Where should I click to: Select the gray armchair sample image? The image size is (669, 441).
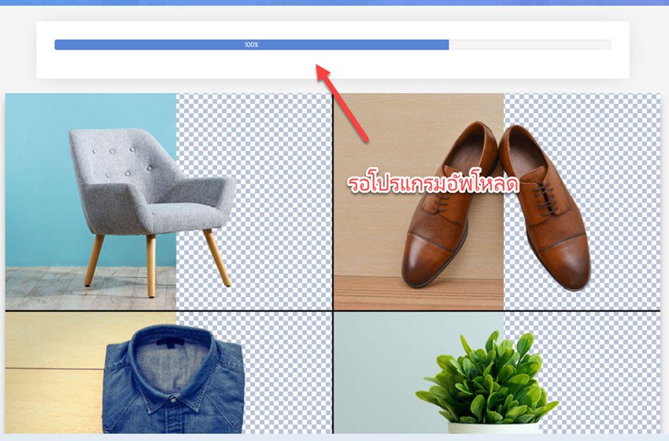point(168,202)
